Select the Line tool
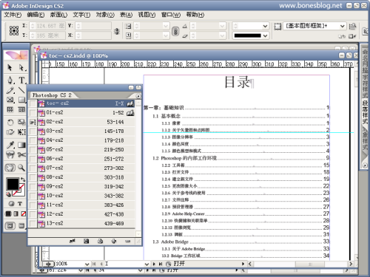The width and height of the screenshot is (370, 277). pos(21,90)
